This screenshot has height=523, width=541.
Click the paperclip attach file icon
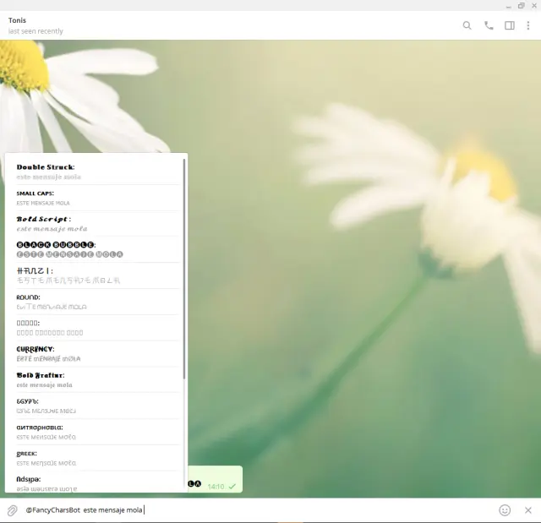[13, 510]
